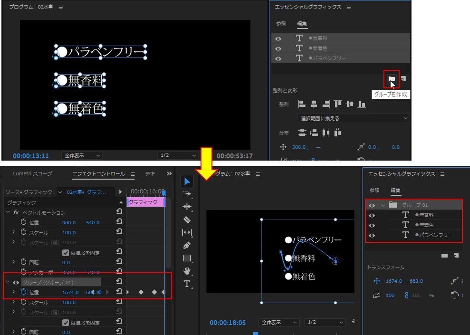The height and width of the screenshot is (335, 470).
Task: Hide パラベンフリー layer in ungrouped layer list
Action: (x=278, y=58)
